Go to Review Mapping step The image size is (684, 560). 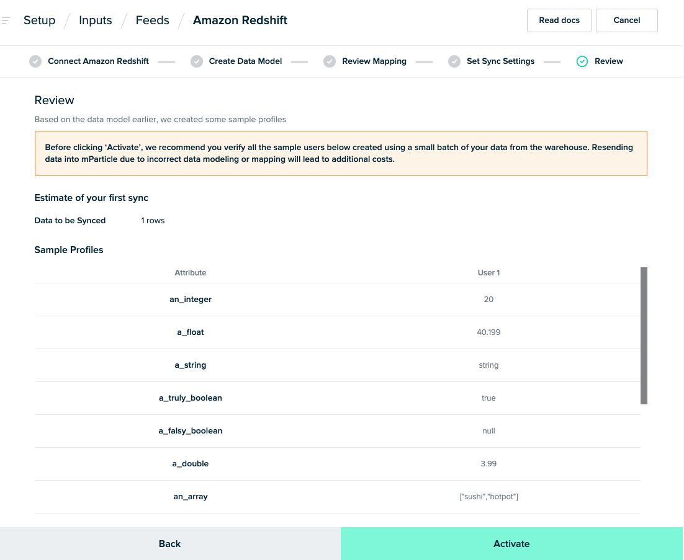pyautogui.click(x=374, y=61)
